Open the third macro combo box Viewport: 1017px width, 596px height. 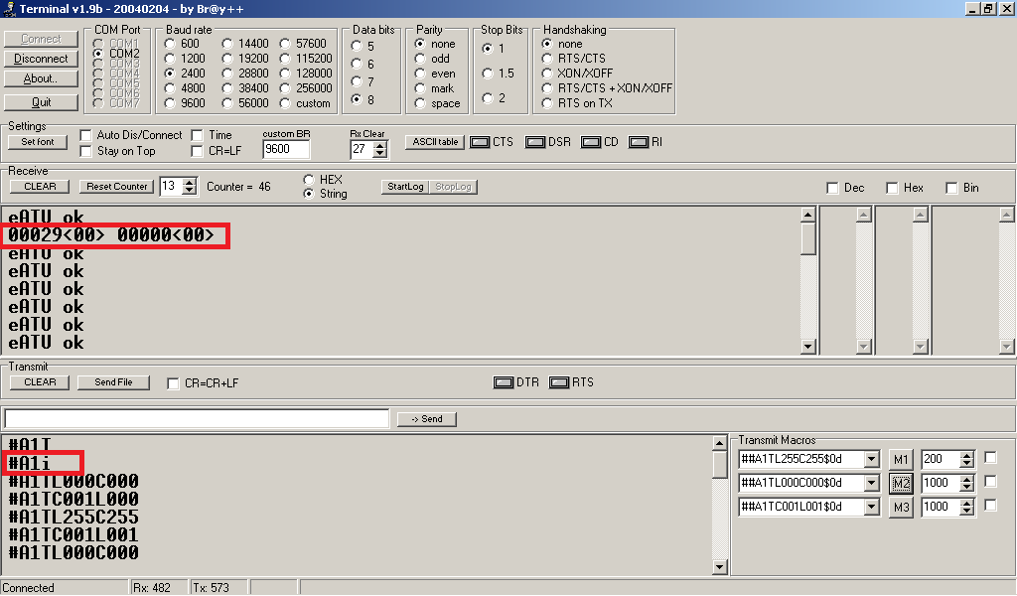pos(871,507)
